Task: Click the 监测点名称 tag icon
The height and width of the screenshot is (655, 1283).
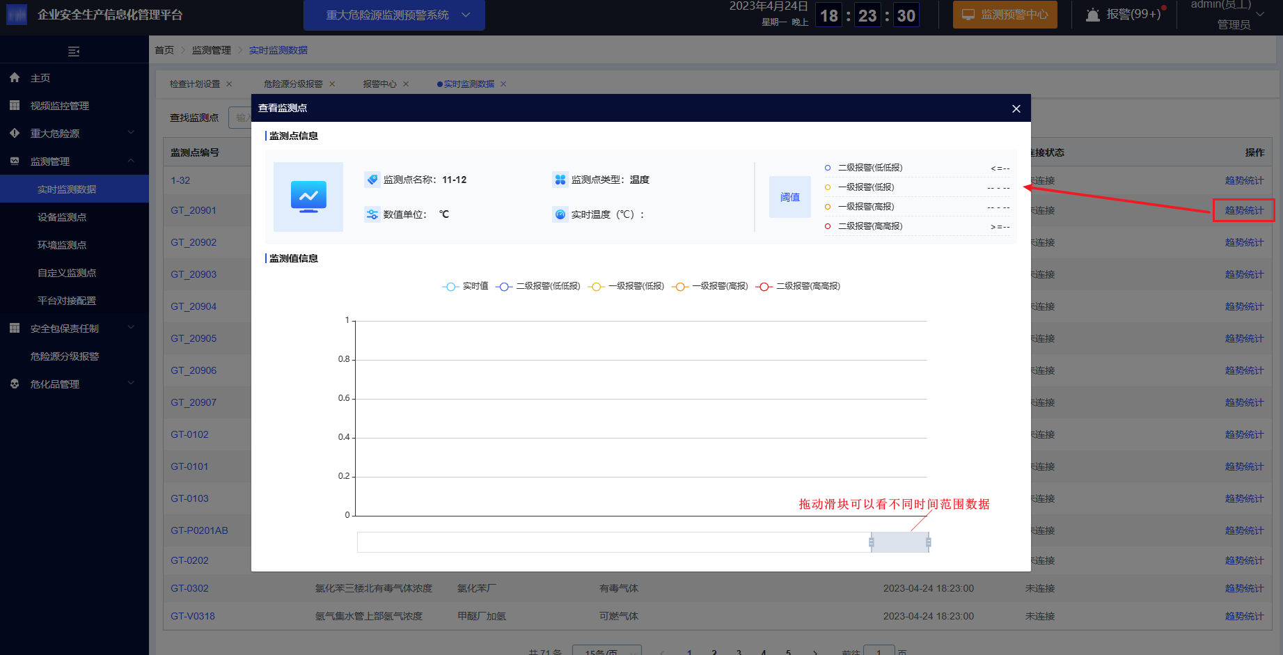Action: coord(372,180)
